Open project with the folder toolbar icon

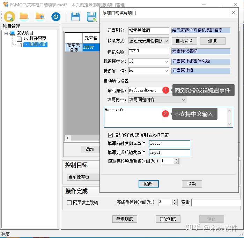[x=24, y=16]
